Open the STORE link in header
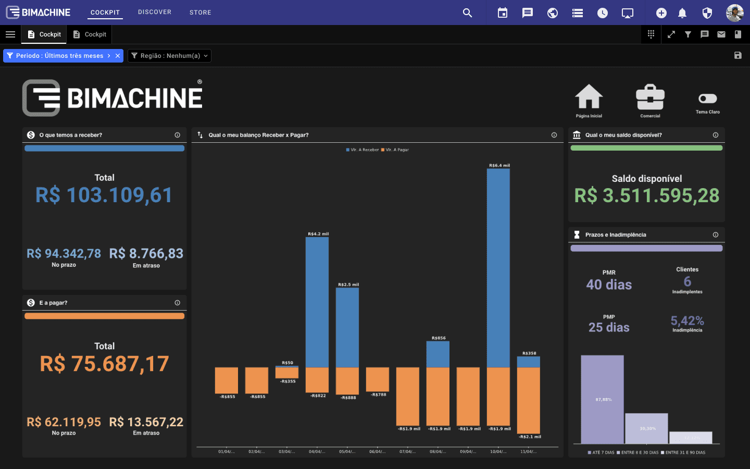 point(201,13)
